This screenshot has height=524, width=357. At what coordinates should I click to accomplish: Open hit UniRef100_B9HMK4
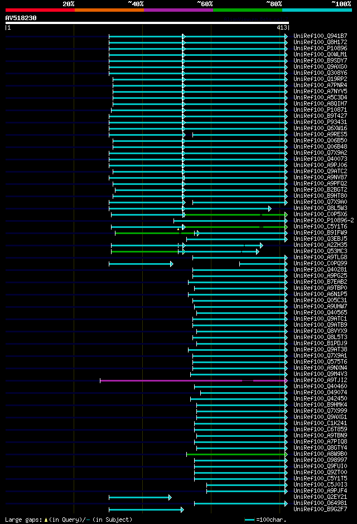point(320,404)
